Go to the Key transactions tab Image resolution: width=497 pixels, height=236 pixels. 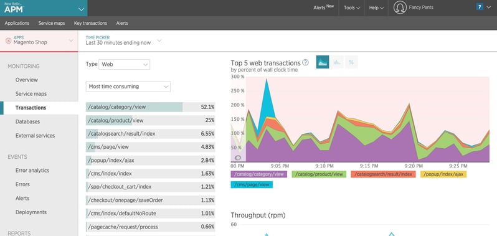click(90, 23)
